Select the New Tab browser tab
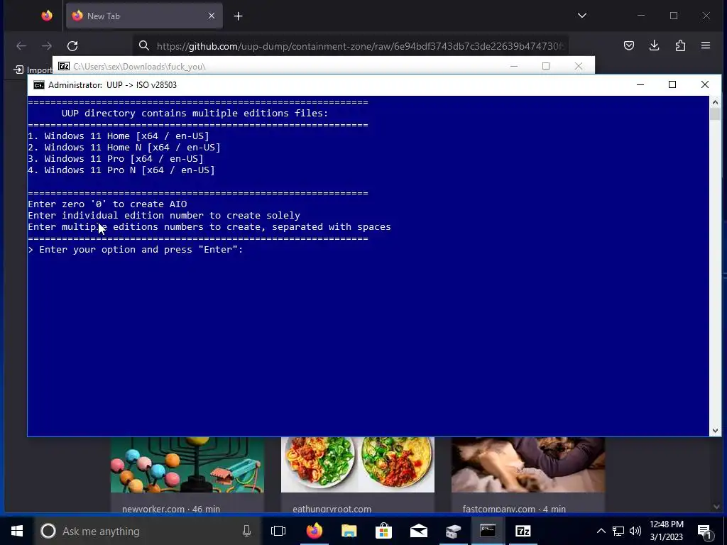This screenshot has width=727, height=545. (144, 16)
